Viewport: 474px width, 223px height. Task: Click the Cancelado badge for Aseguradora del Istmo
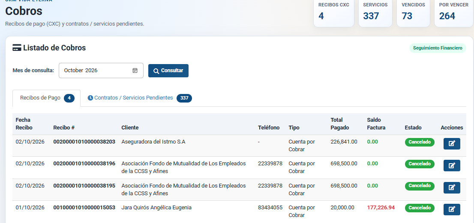tap(420, 142)
